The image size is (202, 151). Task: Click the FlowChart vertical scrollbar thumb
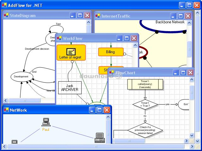point(192,92)
